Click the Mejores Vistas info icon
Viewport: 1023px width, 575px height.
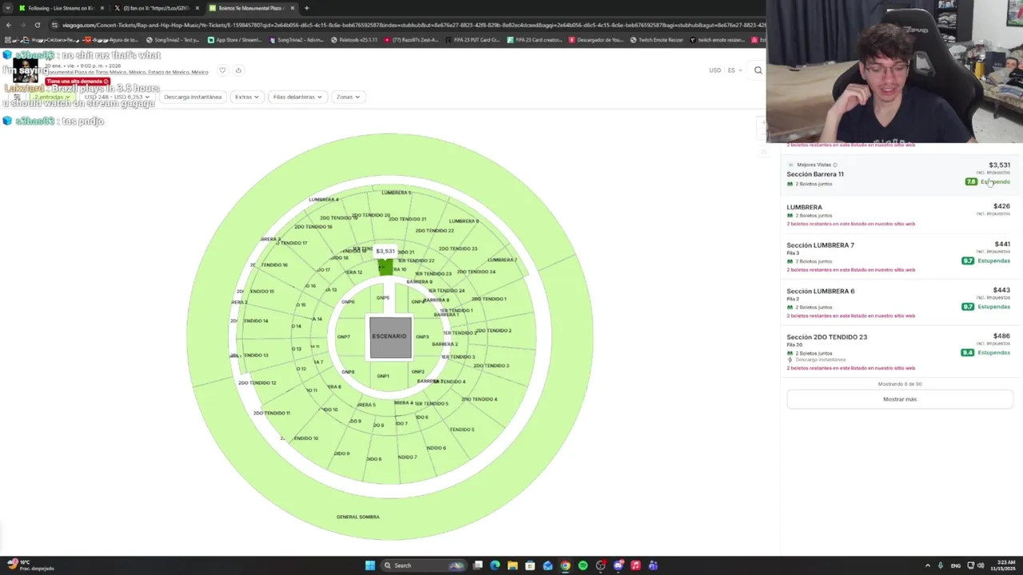click(835, 165)
